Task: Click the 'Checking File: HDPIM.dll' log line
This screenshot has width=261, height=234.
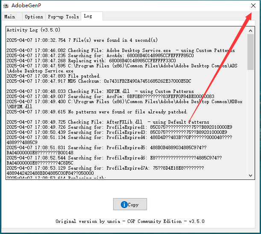Action: click(x=100, y=91)
